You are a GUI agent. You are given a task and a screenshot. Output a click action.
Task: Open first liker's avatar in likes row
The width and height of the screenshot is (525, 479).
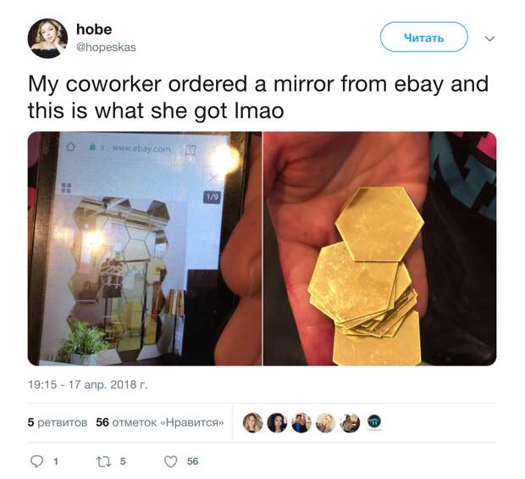coord(253,423)
